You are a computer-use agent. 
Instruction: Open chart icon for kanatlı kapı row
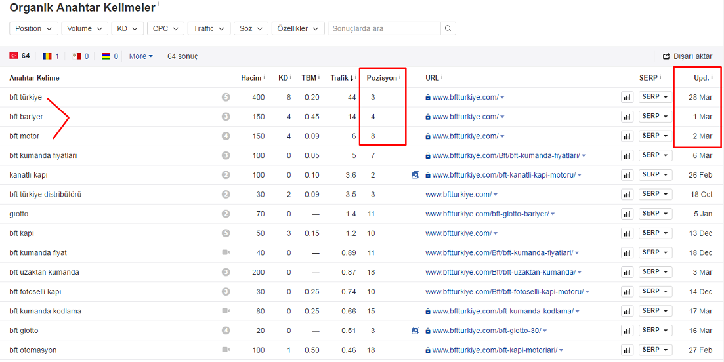pyautogui.click(x=627, y=175)
